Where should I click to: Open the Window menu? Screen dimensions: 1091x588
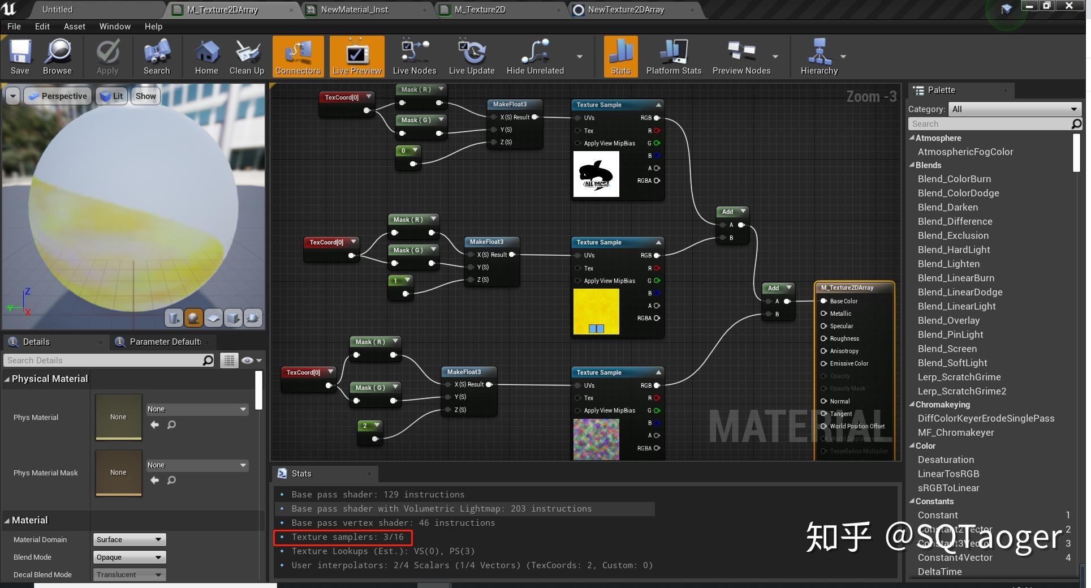click(x=114, y=26)
